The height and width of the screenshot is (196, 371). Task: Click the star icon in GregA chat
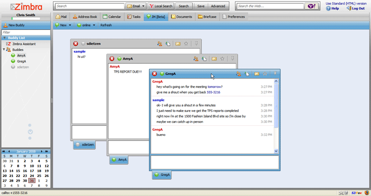[265, 74]
